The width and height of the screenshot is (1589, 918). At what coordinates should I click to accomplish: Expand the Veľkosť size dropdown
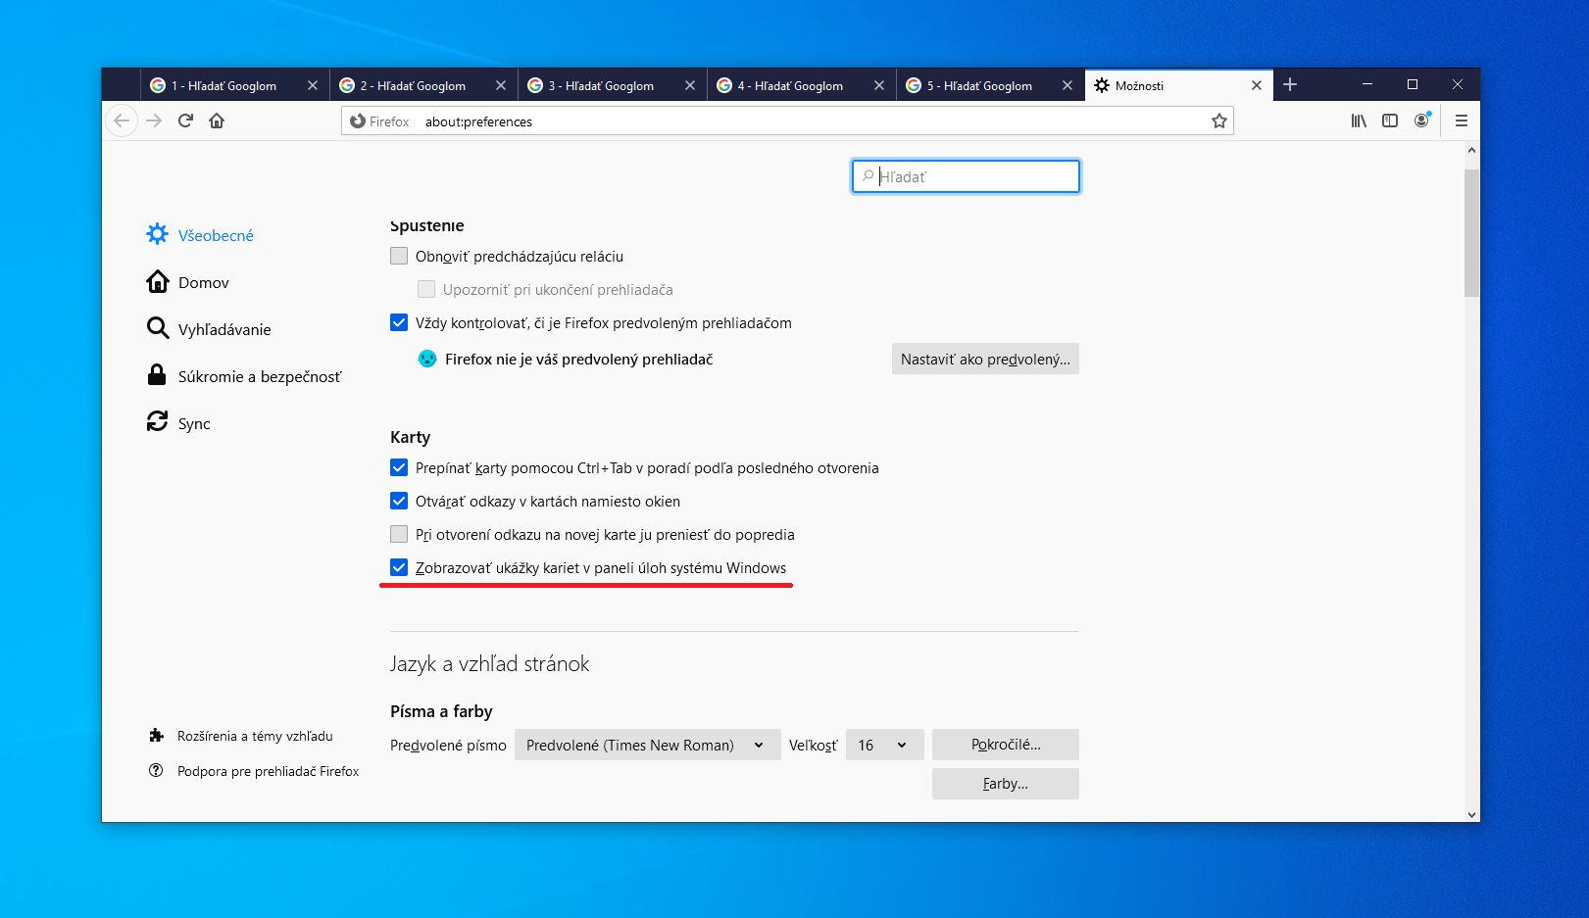884,745
